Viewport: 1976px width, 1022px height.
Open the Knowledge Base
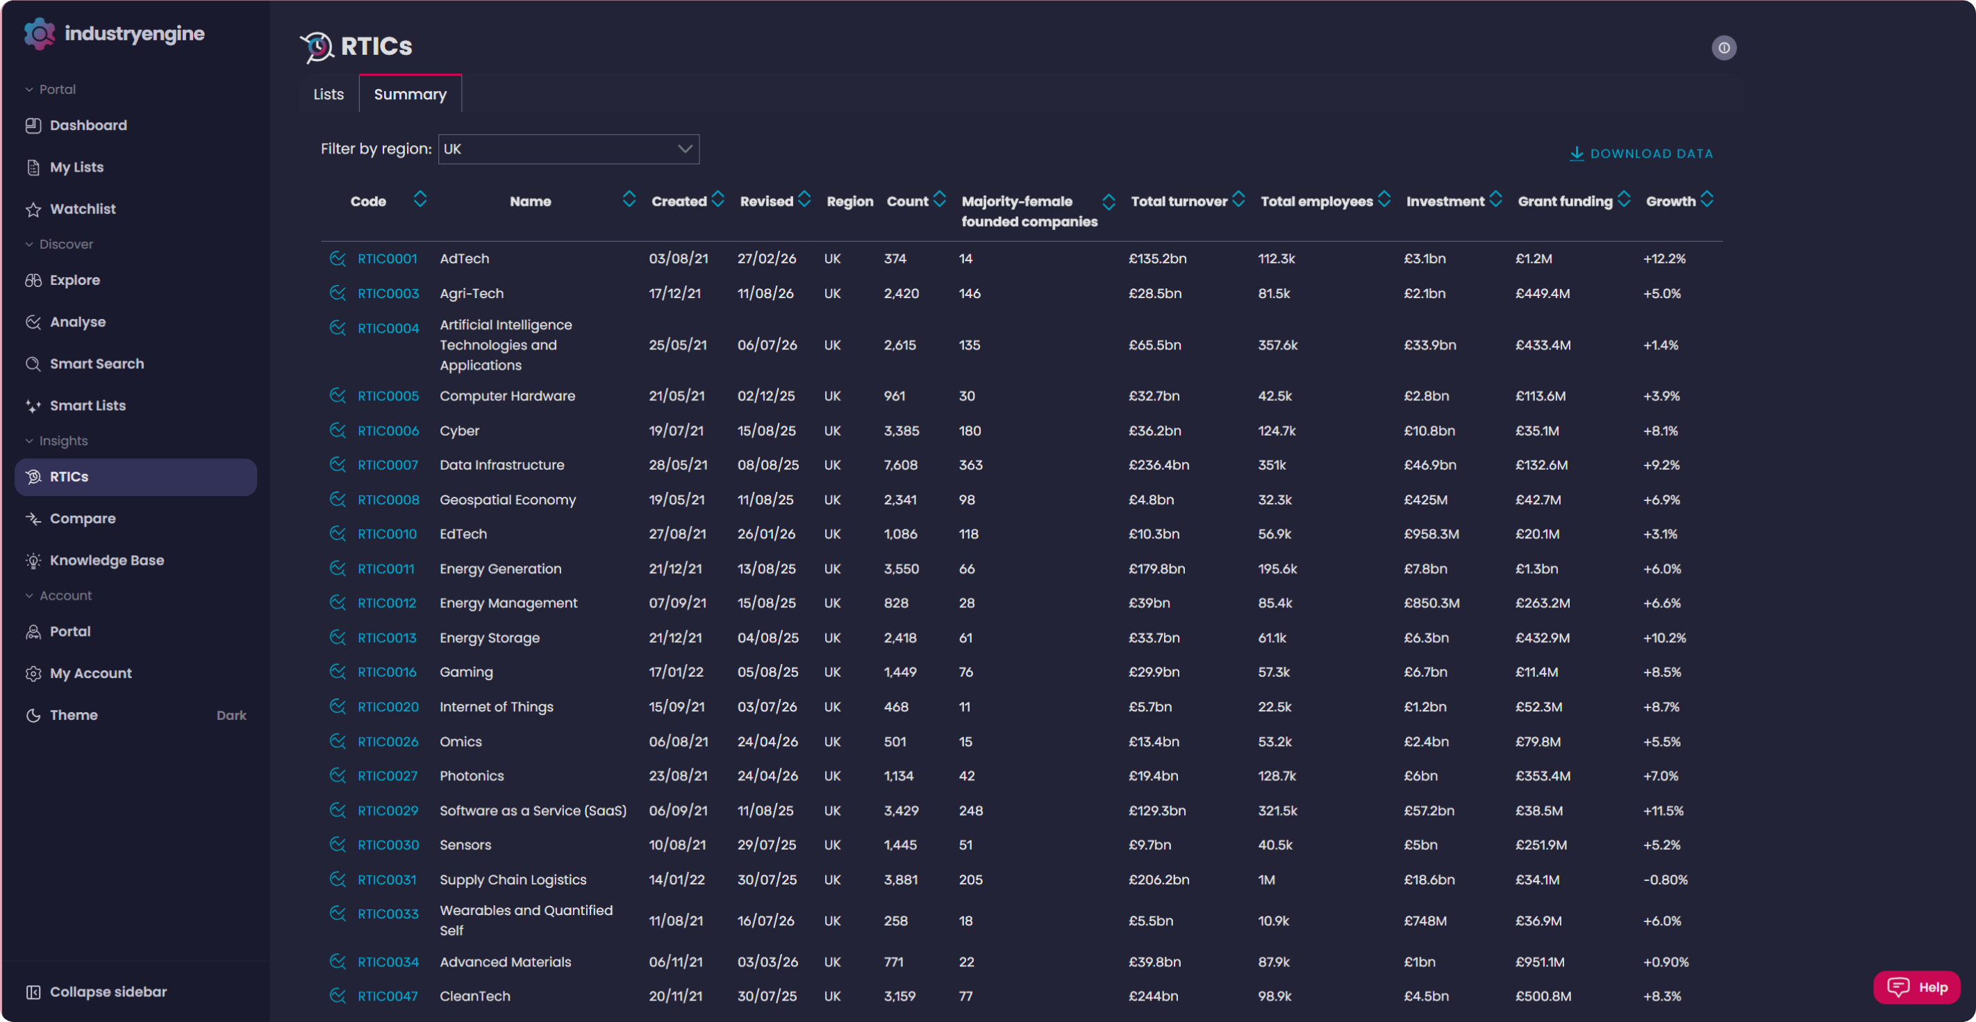135,561
